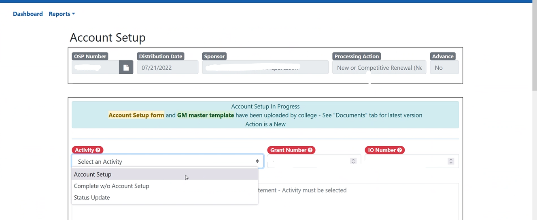This screenshot has width=537, height=220.
Task: Click the Grant Number red label
Action: pyautogui.click(x=291, y=150)
